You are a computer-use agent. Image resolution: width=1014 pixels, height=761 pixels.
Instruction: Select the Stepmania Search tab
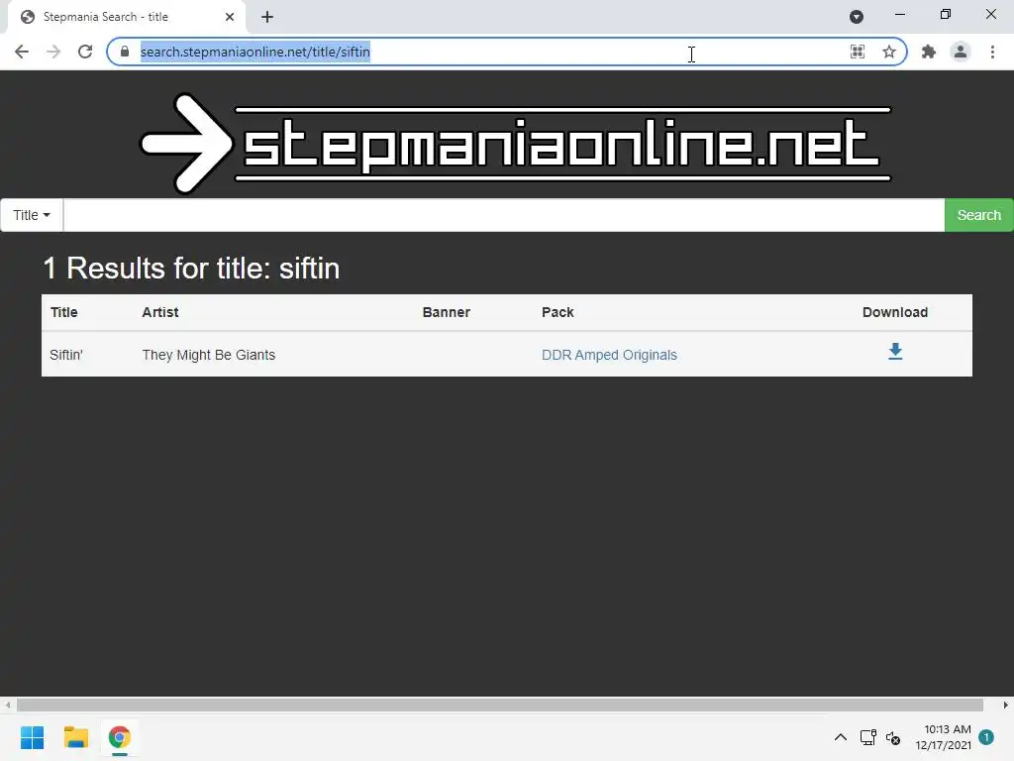[126, 17]
